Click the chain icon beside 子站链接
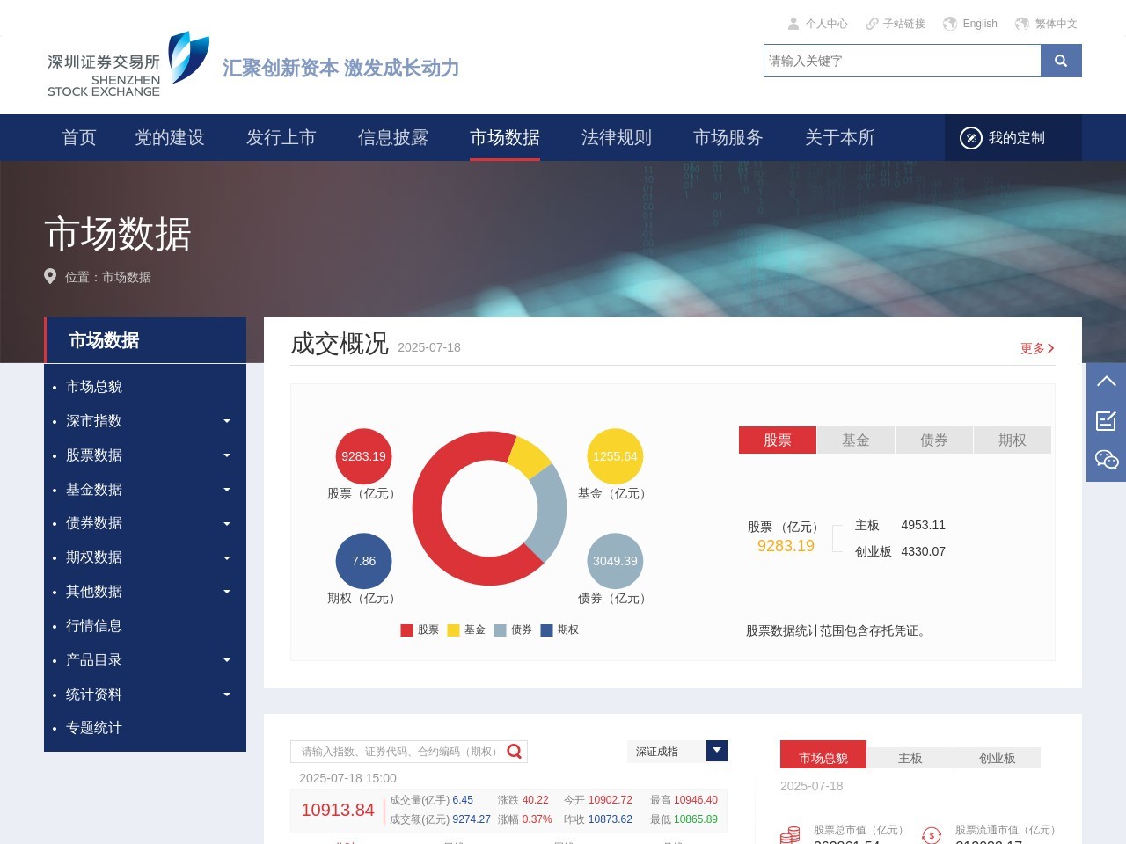Screen dimensions: 1126x844 tap(872, 24)
